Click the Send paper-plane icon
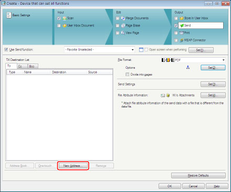The image size is (231, 192). tap(182, 26)
